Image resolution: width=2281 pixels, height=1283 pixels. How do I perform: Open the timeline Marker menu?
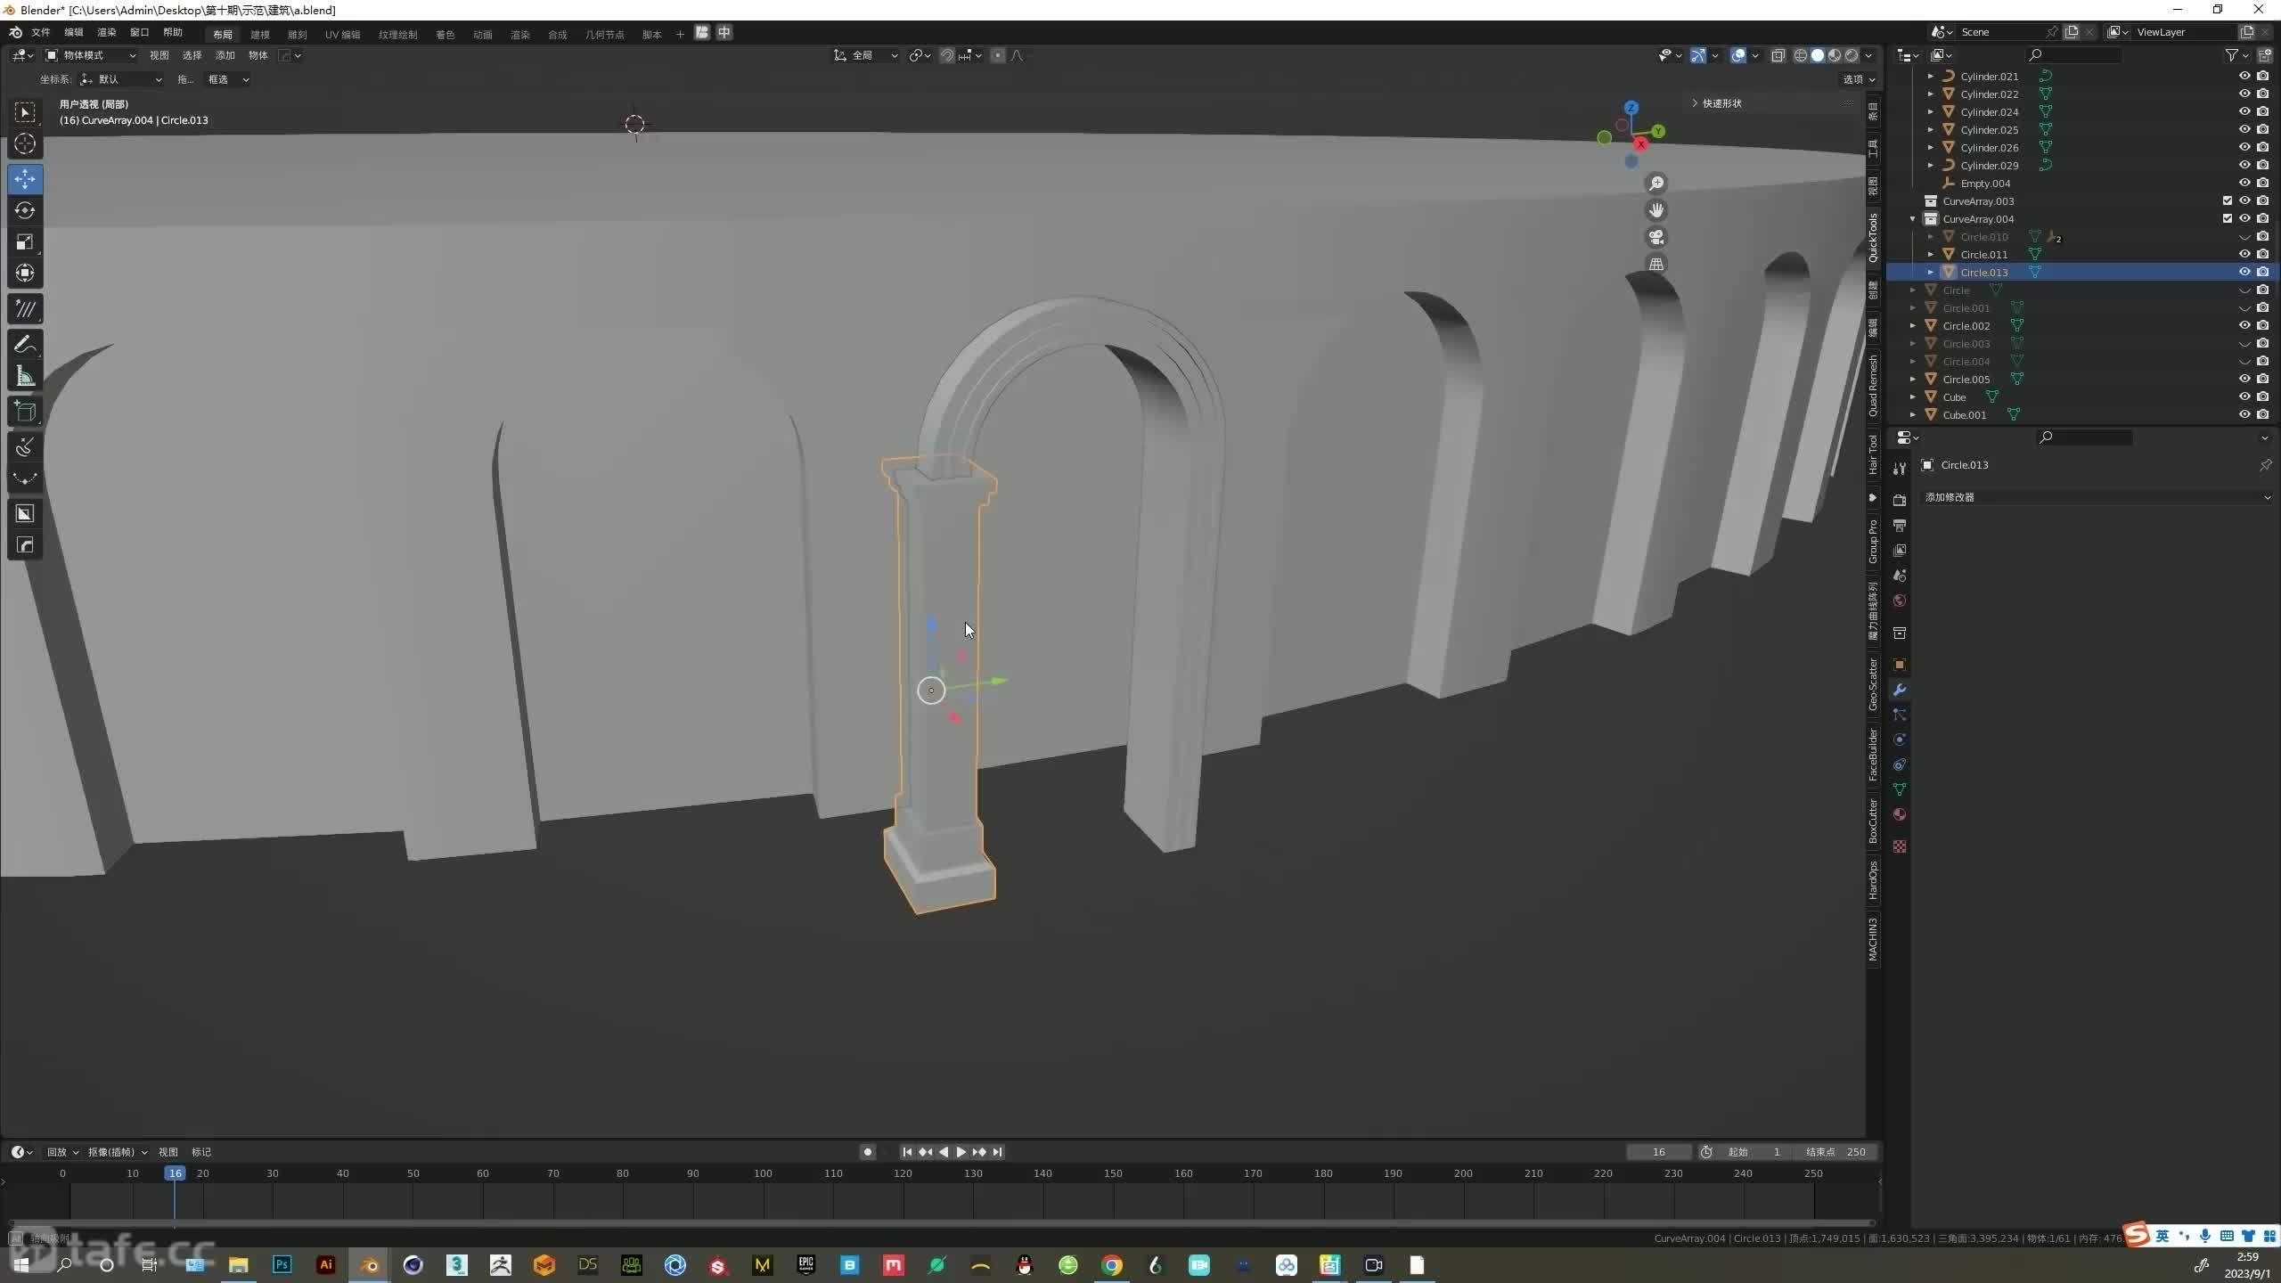click(201, 1152)
